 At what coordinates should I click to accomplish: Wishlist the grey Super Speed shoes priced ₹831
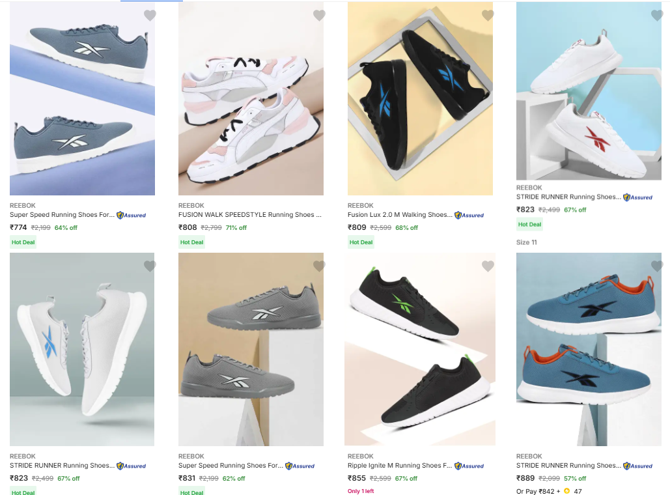319,266
